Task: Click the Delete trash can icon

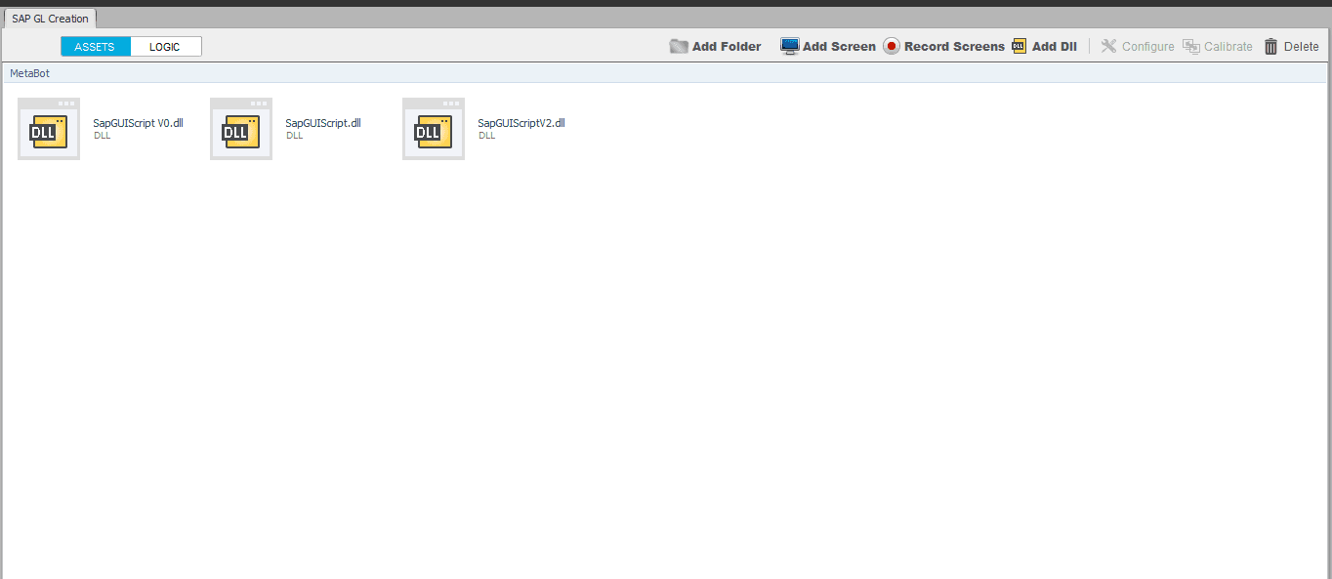Action: coord(1270,46)
